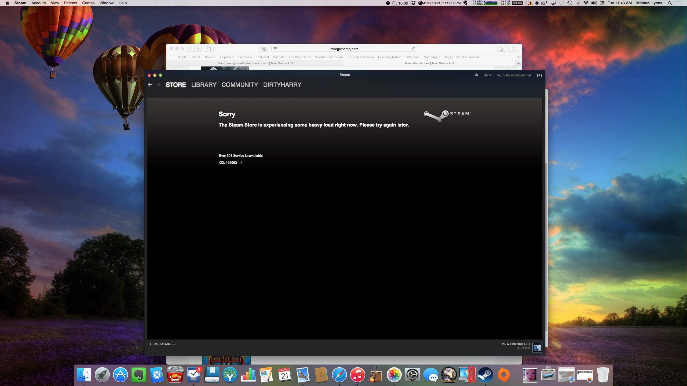The width and height of the screenshot is (687, 386).
Task: Select the Safari browser icon in dock
Action: (339, 375)
